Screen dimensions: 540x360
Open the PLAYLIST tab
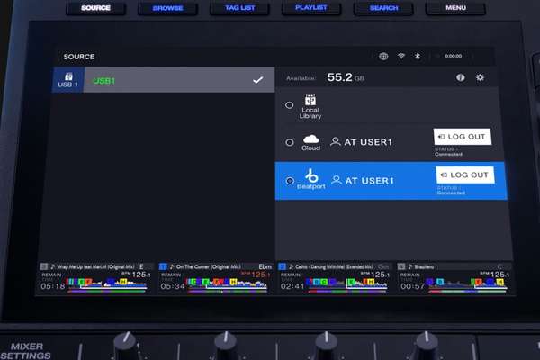pos(311,7)
